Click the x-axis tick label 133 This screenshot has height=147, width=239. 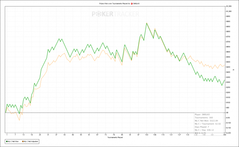(188, 135)
